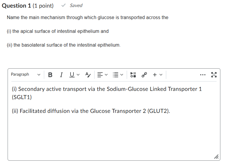Toggle bold formatting in the editor
235x168 pixels.
(50, 74)
